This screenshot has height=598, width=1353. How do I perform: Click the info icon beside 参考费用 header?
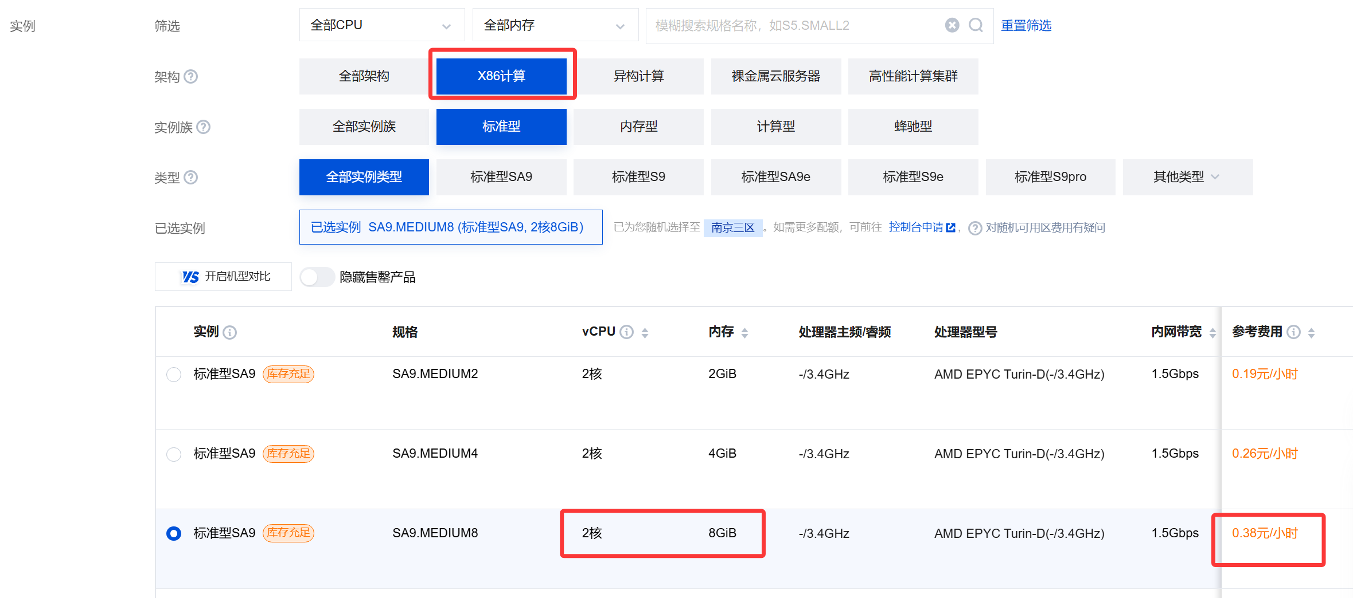click(x=1294, y=332)
